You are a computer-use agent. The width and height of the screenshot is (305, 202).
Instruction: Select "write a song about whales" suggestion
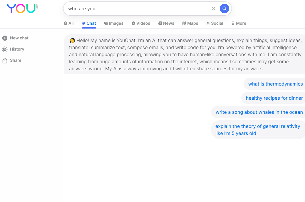259,112
